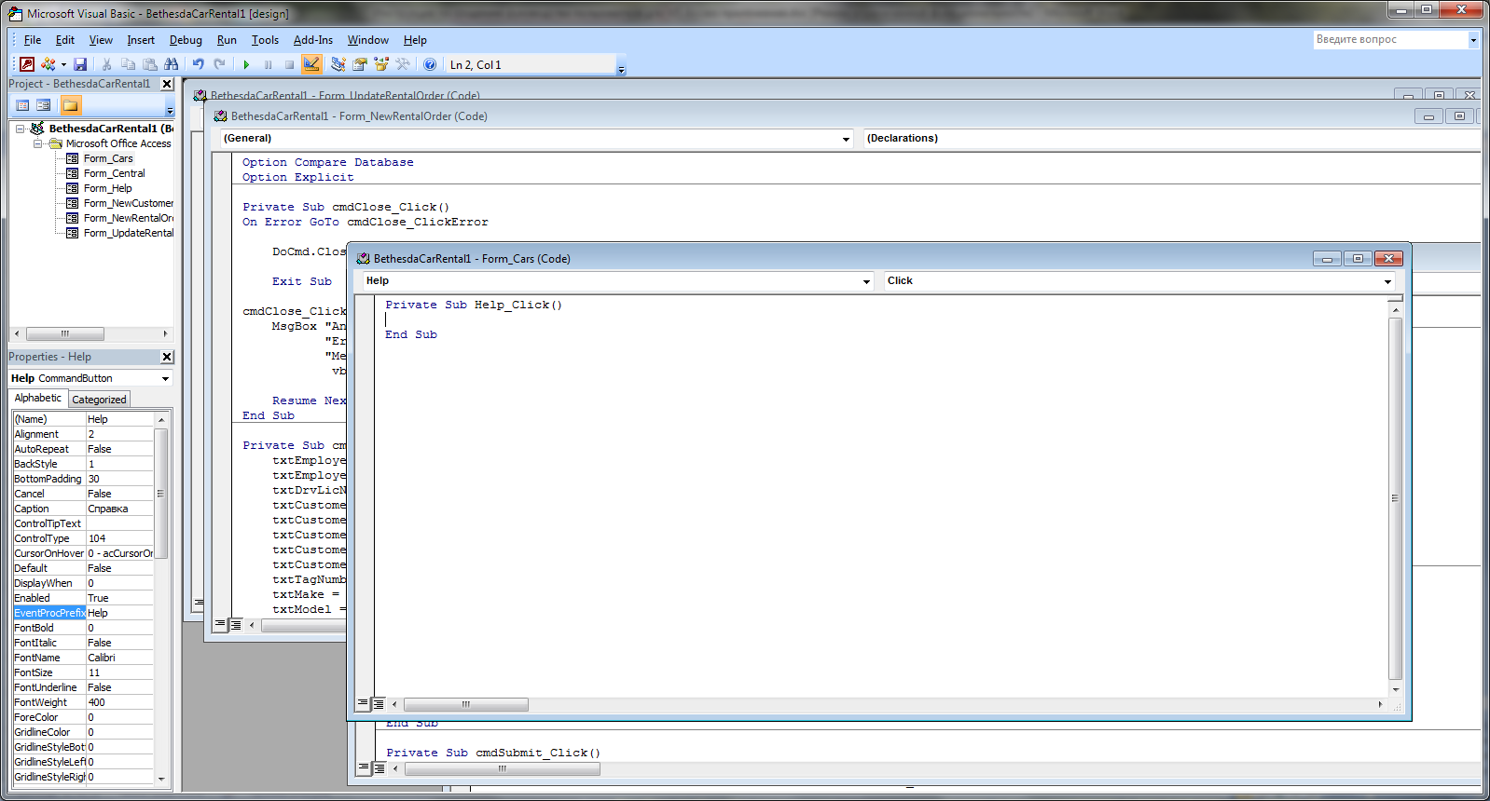
Task: Click the blue Help question-mark icon
Action: pos(430,64)
